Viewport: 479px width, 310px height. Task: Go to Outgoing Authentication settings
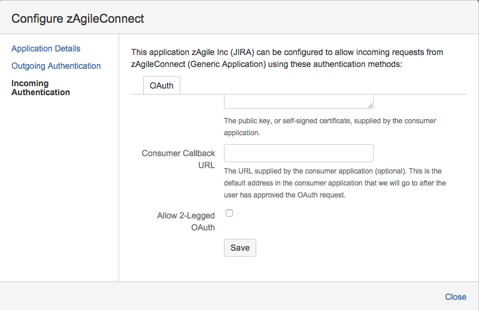(56, 66)
